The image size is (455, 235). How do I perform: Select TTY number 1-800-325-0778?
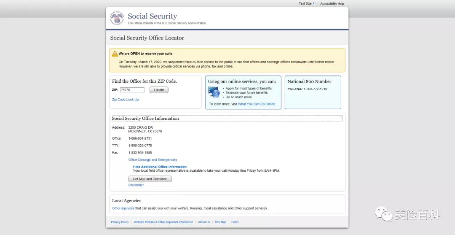tap(140, 146)
